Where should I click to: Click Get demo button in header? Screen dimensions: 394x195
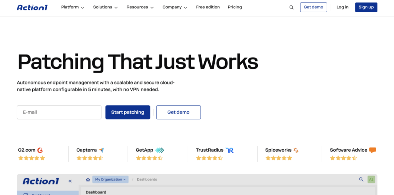tap(313, 7)
